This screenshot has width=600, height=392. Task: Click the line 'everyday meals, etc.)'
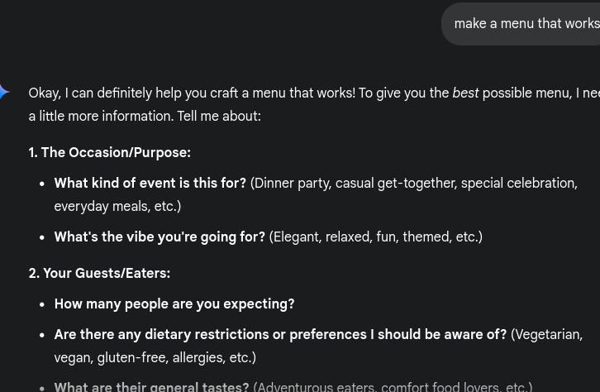pos(117,206)
